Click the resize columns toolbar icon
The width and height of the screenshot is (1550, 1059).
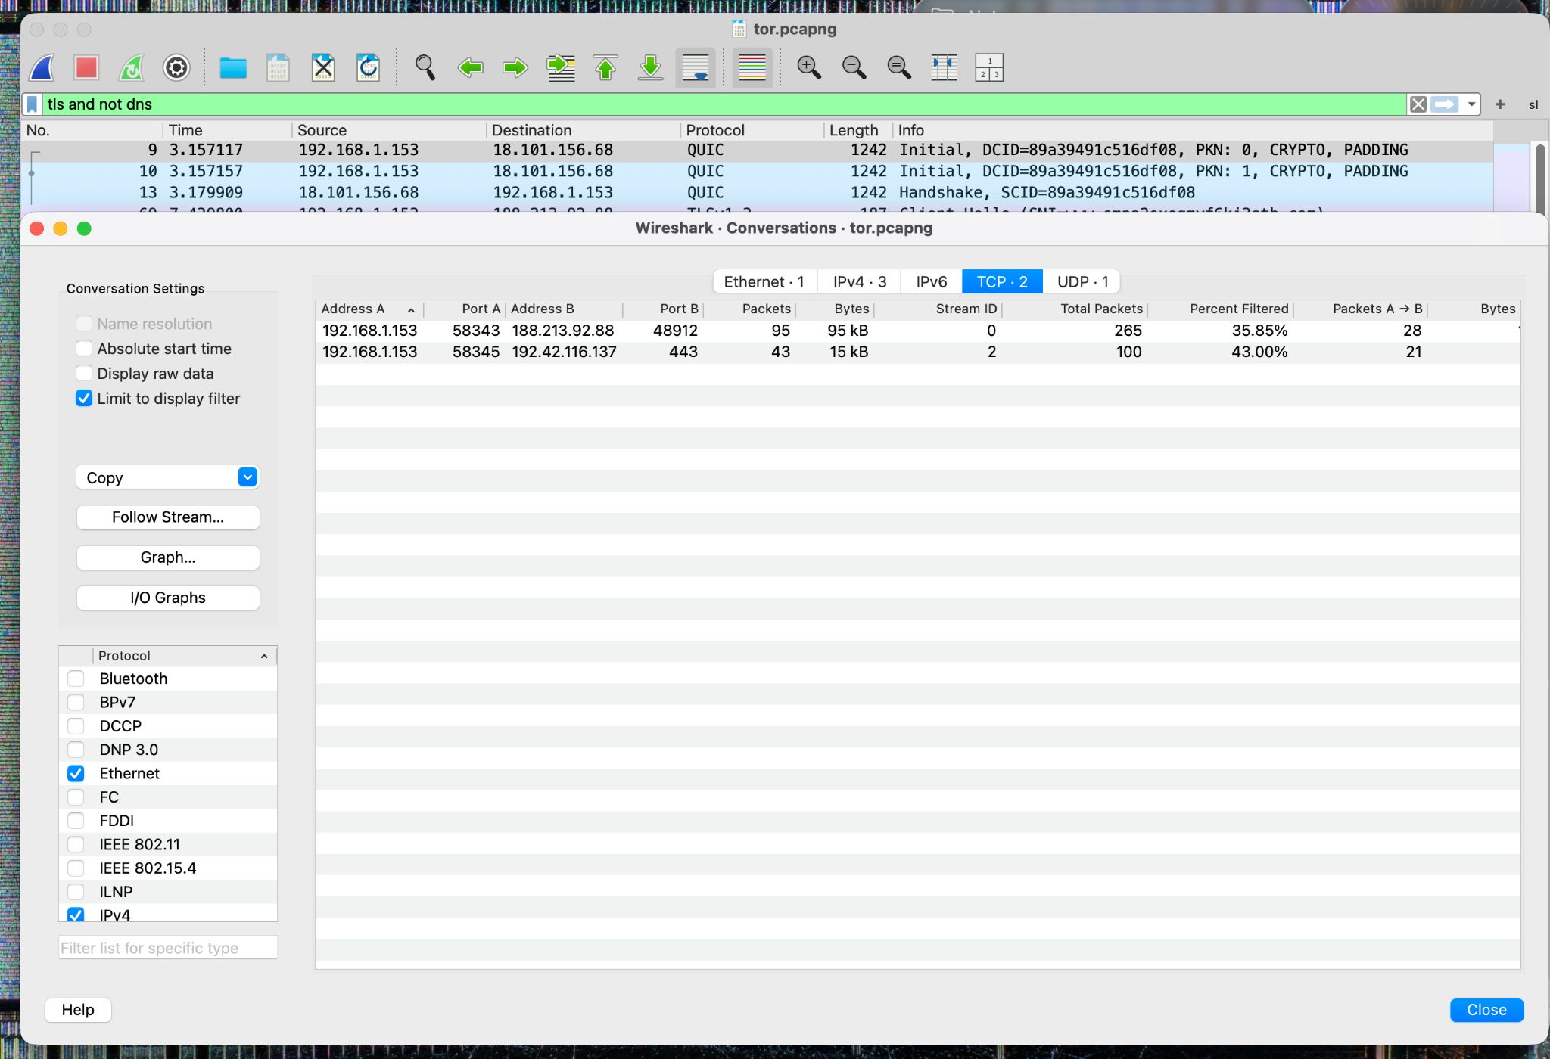click(944, 68)
